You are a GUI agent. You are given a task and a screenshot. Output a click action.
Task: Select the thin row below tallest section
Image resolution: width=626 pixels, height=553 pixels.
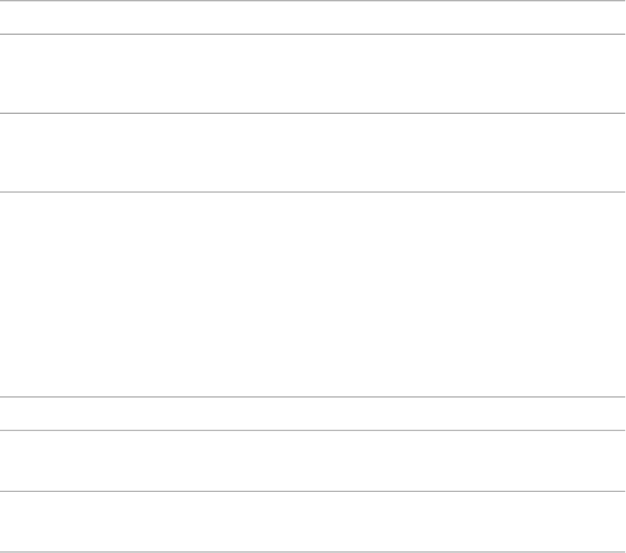(312, 414)
